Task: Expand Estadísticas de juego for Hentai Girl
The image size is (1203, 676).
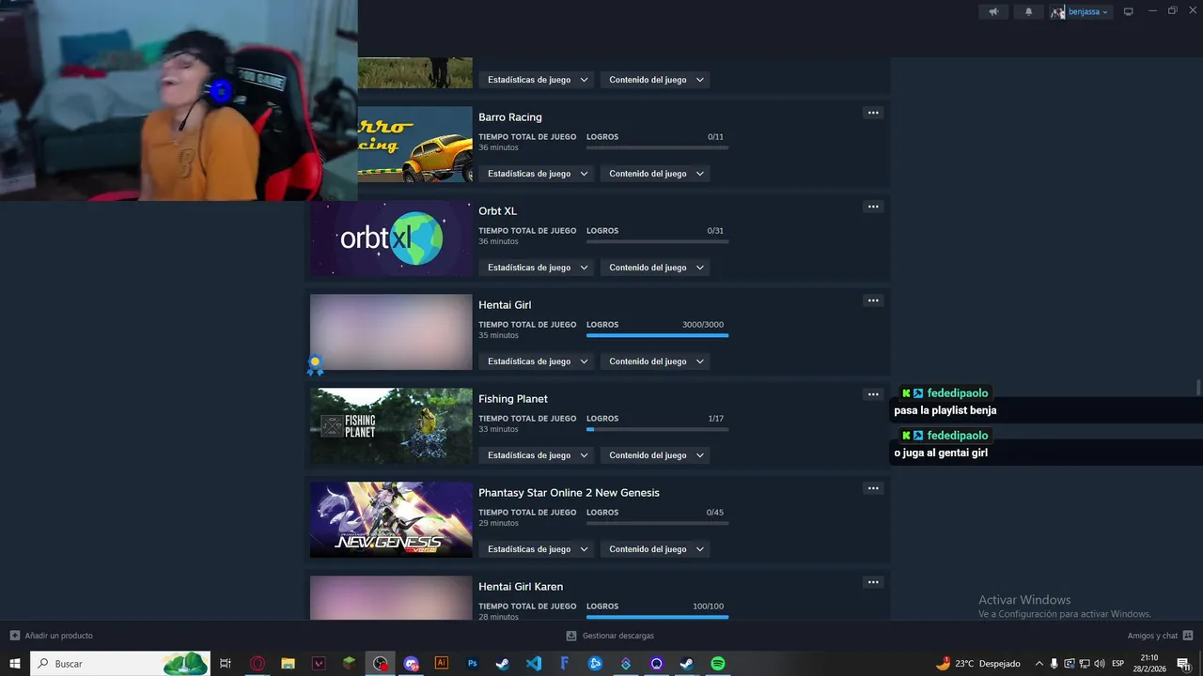Action: (538, 361)
